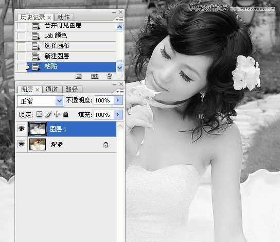Select the 新建图层 history state
The height and width of the screenshot is (242, 280).
(72, 57)
